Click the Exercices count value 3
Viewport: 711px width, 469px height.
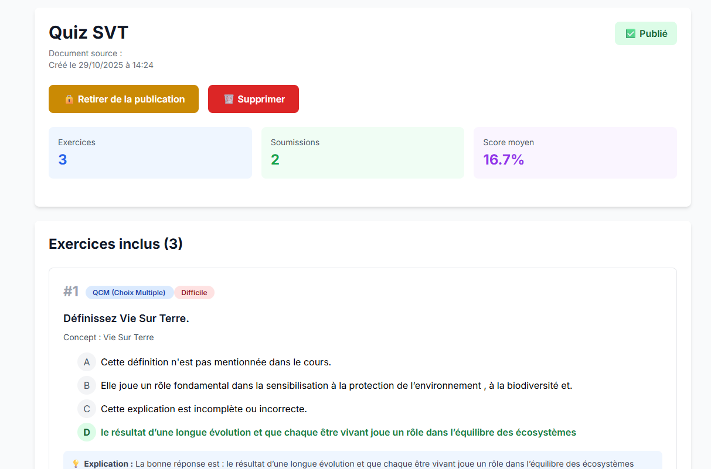(x=63, y=159)
